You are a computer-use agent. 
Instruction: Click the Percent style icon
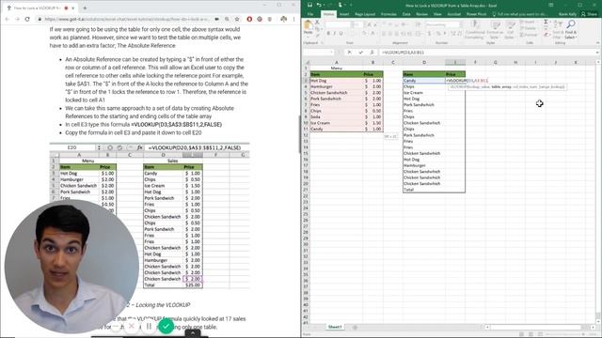[x=438, y=34]
